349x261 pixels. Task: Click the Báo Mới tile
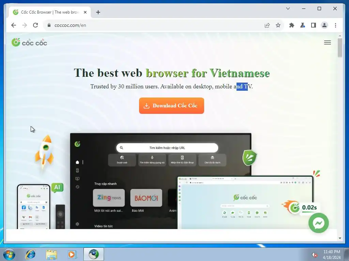click(146, 198)
